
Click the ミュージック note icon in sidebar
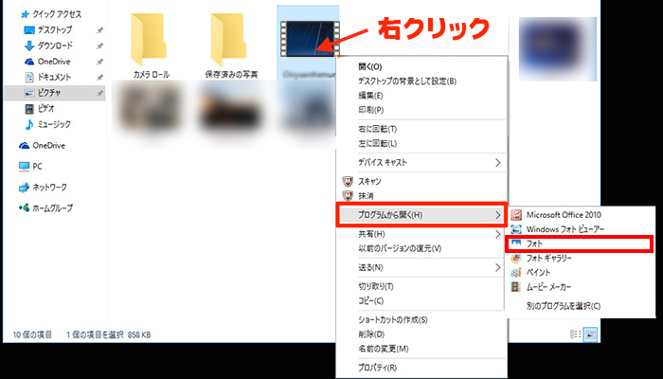coord(29,124)
